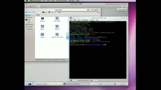Screen dimensions: 161x90
Task: Switch to vmware-tools-distrib bash taskbar entry
Action: [x=76, y=84]
